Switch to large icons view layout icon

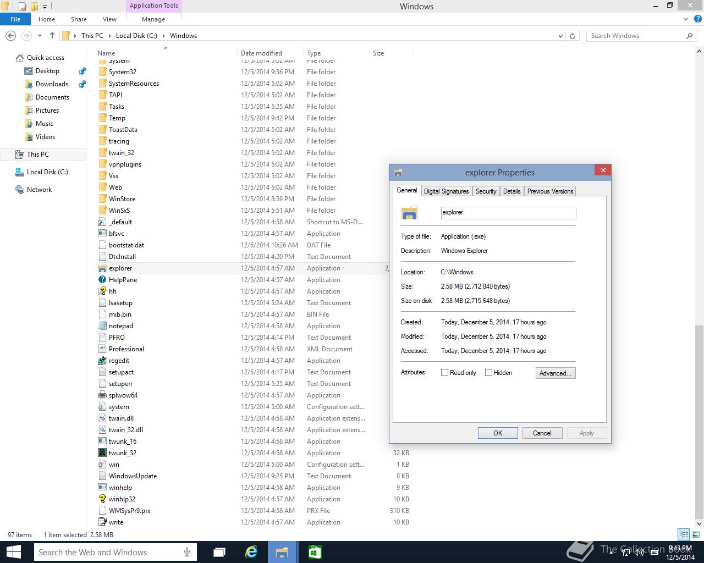695,534
